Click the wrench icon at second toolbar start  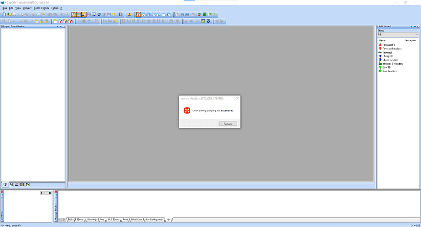[x=4, y=21]
